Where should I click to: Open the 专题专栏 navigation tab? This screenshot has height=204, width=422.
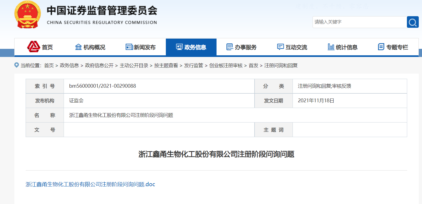tap(393, 47)
